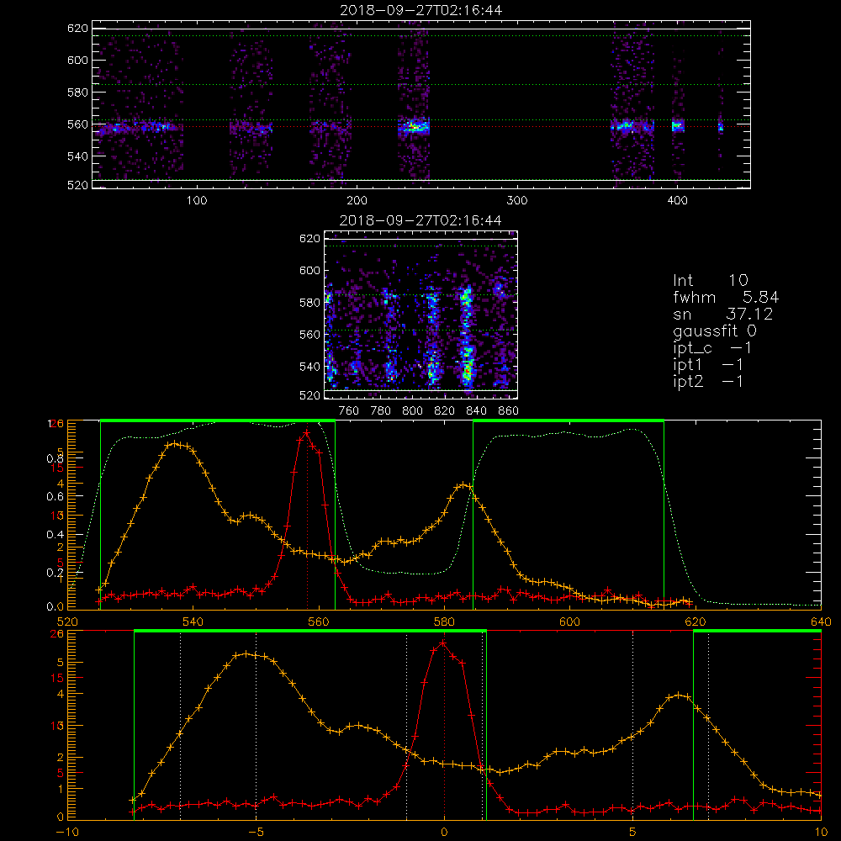Select the 'gaussfit 0' readout
Viewport: 841px width, 841px height.
pos(714,331)
